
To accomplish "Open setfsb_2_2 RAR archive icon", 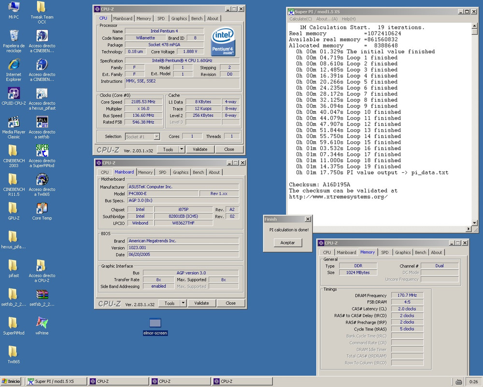I will 42,297.
